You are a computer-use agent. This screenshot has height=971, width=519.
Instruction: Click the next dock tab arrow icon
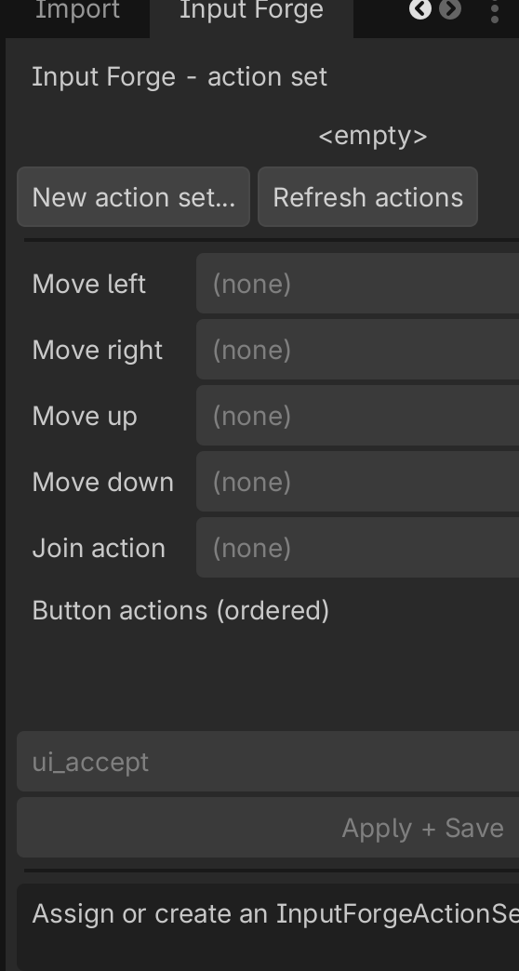tap(450, 9)
